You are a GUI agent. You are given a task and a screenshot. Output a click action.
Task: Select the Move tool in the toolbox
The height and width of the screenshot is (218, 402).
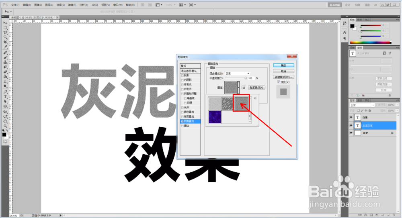tap(5, 23)
